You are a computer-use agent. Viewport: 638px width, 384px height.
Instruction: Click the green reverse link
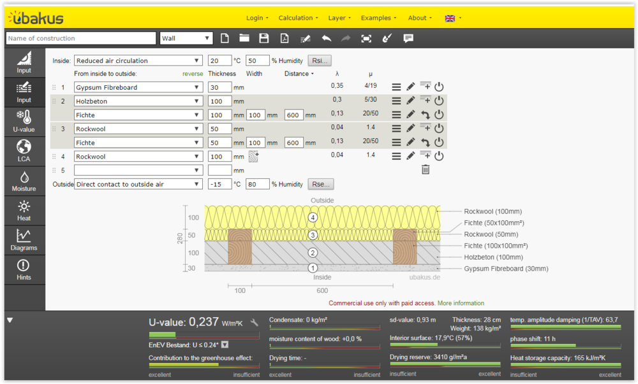click(x=193, y=74)
